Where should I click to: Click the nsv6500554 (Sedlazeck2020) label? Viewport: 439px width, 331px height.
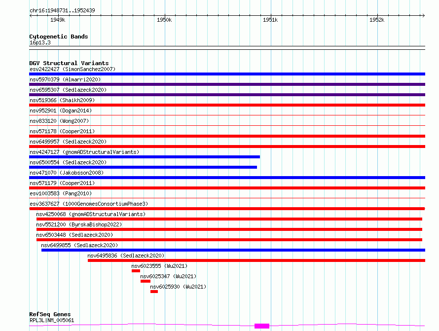(x=68, y=162)
